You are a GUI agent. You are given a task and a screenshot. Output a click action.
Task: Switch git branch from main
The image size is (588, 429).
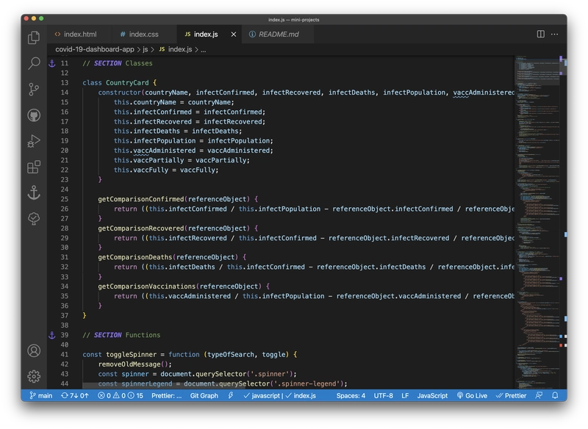(x=41, y=396)
